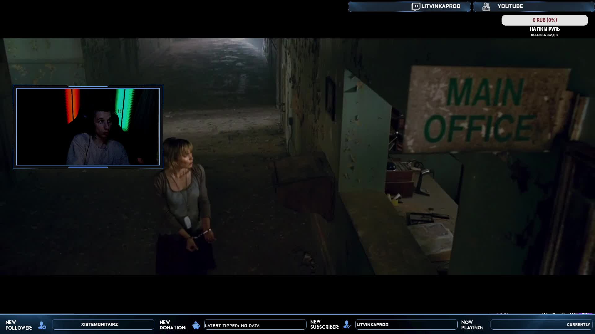Click the LITVINKAPROO subscriber name field
The height and width of the screenshot is (334, 595).
[x=406, y=324]
